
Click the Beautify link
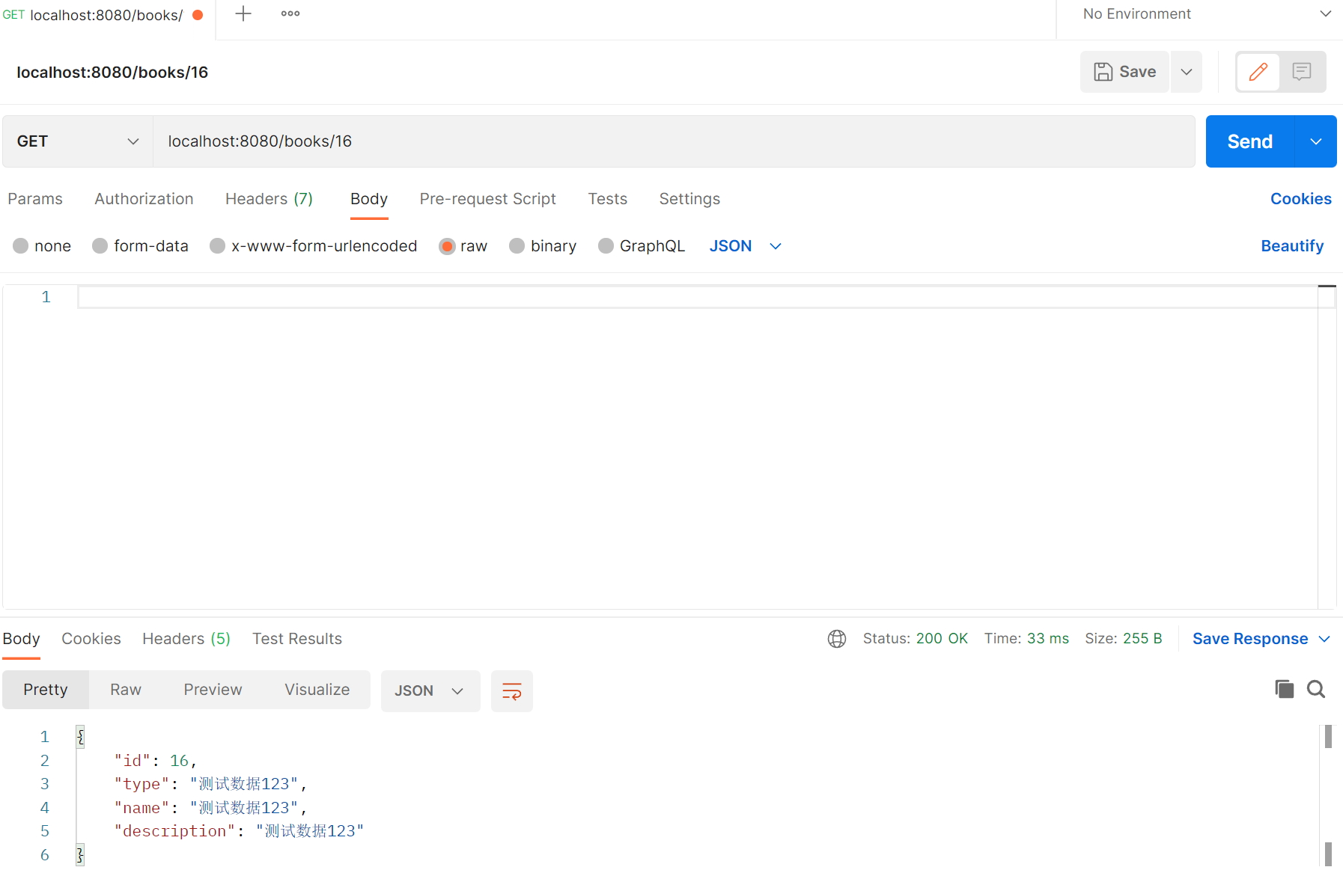[1292, 246]
